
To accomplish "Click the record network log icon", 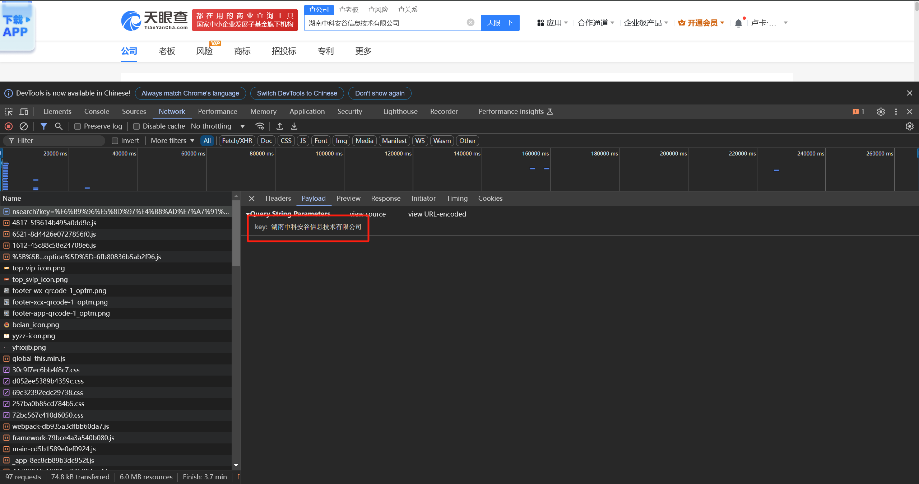I will (x=9, y=126).
